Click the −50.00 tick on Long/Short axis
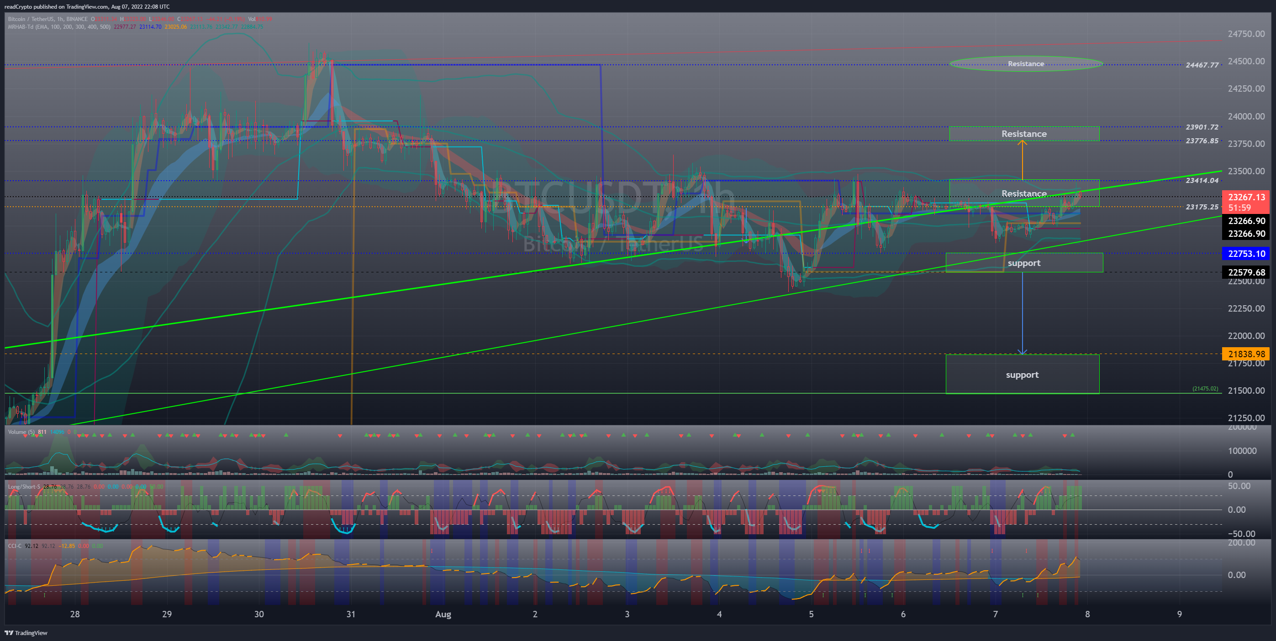Image resolution: width=1276 pixels, height=641 pixels. click(x=1241, y=534)
